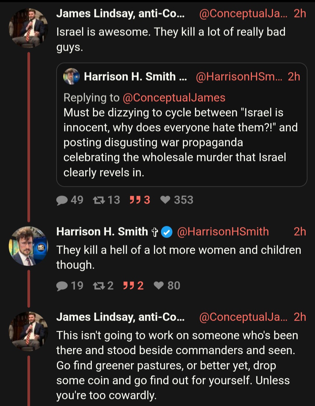315x406 pixels.
Task: Click Harrison's blue verified badge
Action: pyautogui.click(x=167, y=232)
